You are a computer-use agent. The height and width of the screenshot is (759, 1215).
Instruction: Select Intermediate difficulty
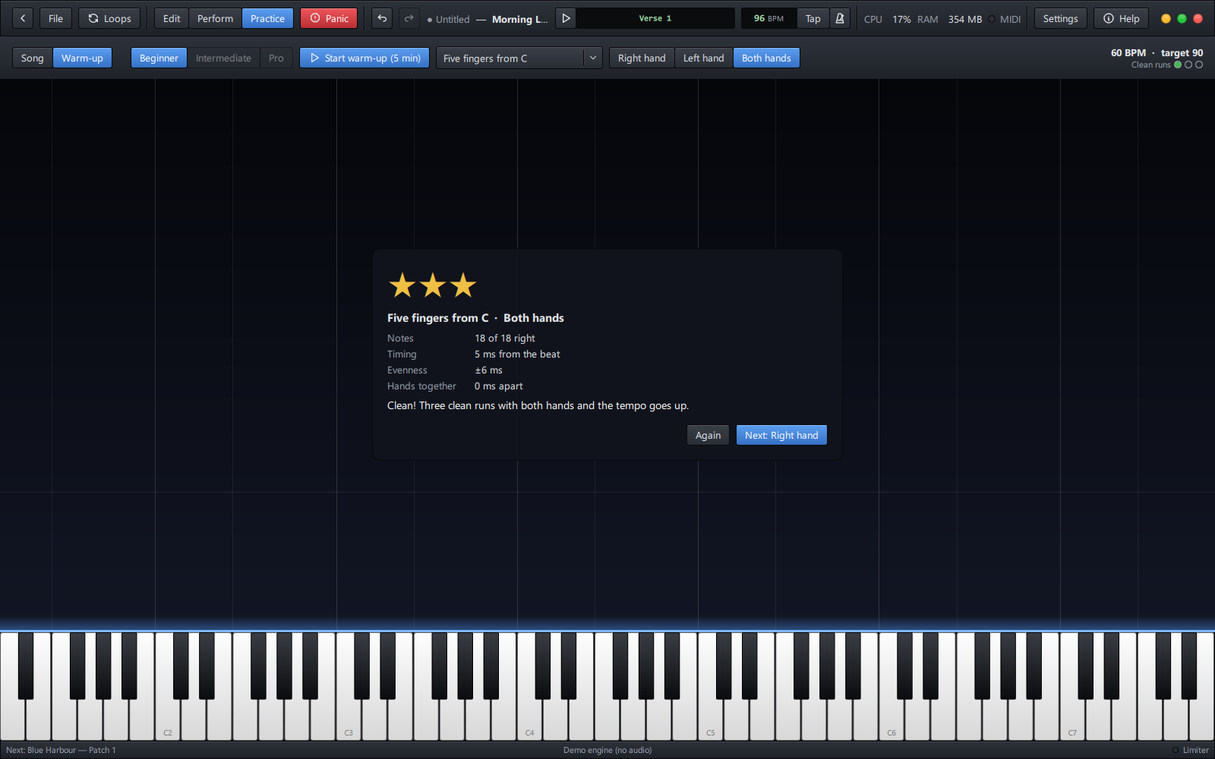click(223, 58)
